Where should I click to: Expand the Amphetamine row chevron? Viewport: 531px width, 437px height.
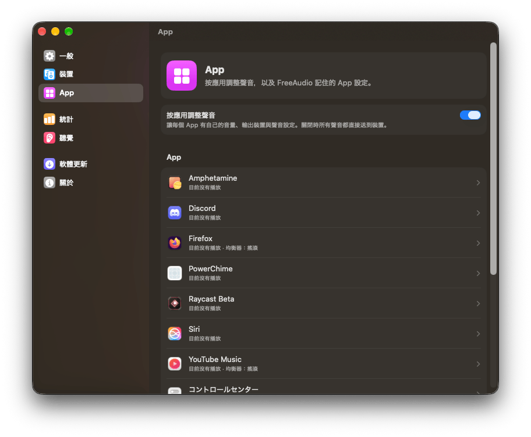478,182
